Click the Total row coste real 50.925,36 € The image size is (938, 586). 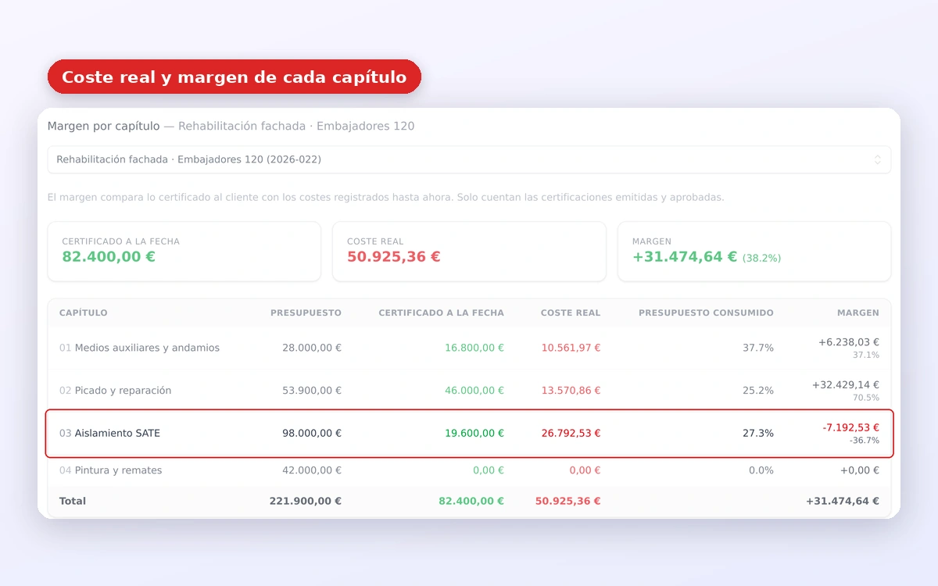(568, 501)
